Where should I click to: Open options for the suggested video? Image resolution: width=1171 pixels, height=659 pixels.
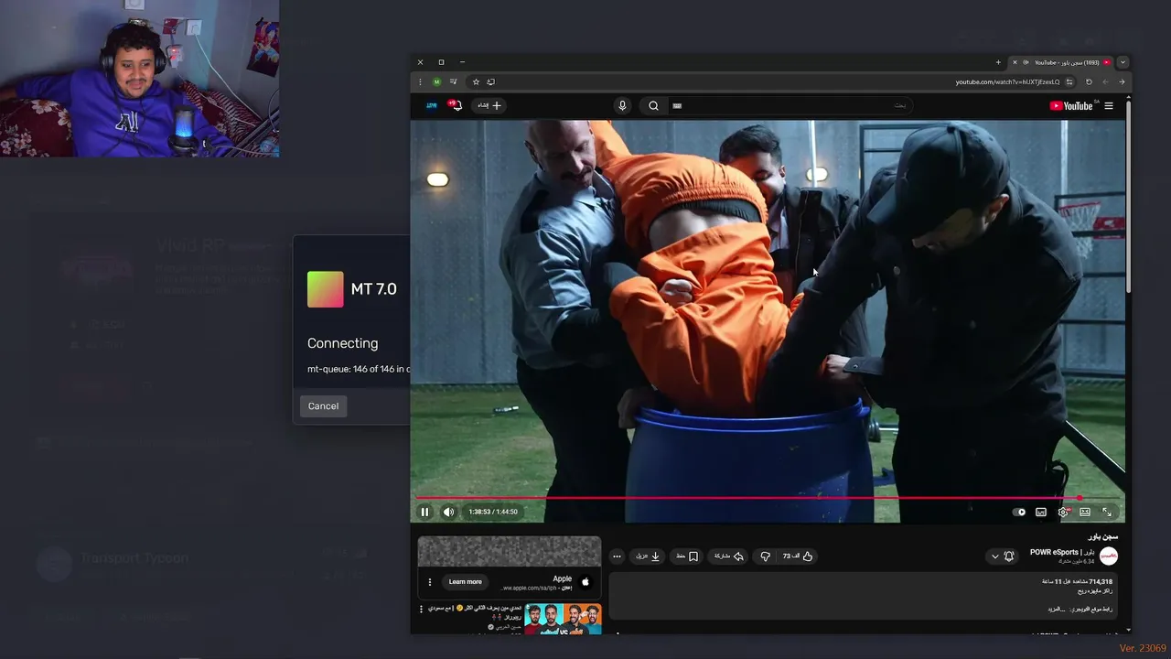(x=422, y=610)
